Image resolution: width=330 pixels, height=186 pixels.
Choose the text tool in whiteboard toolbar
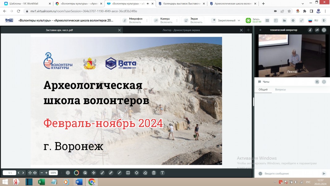coord(162,173)
